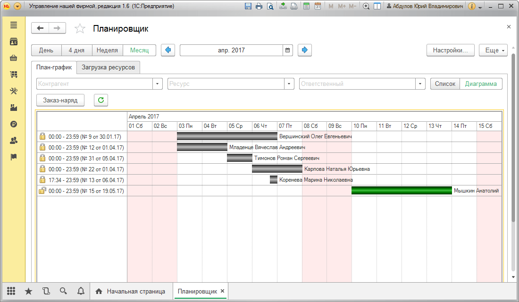Switch view to Неделя
The image size is (519, 302).
(107, 50)
